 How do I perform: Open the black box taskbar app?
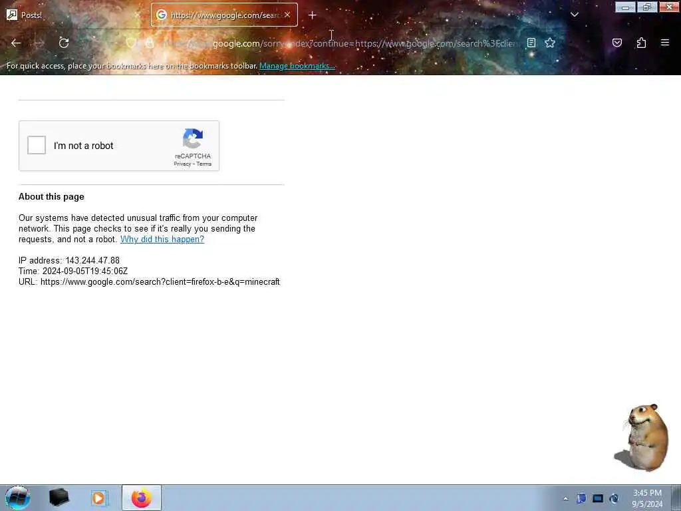59,498
